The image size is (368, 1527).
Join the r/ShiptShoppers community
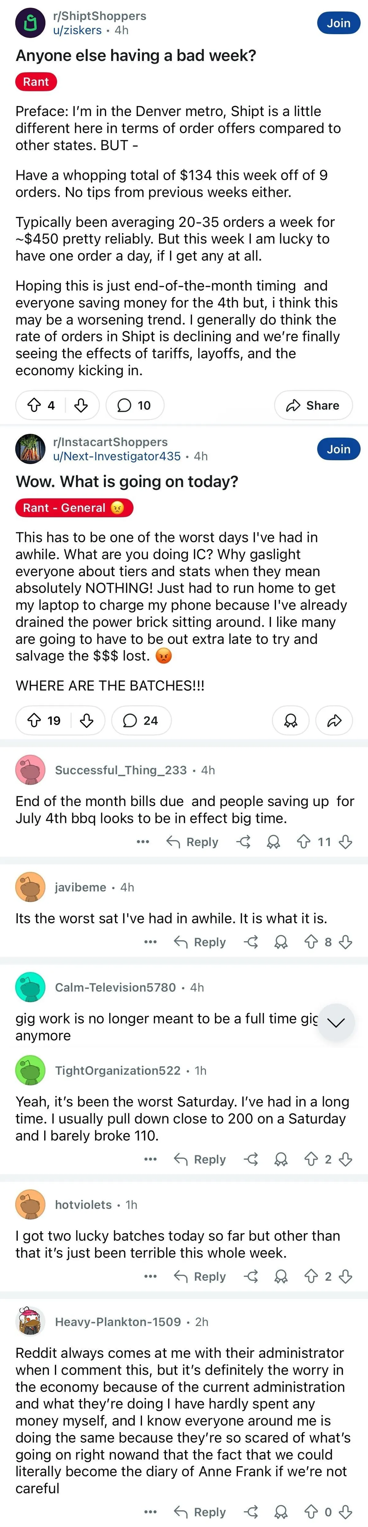pyautogui.click(x=339, y=23)
